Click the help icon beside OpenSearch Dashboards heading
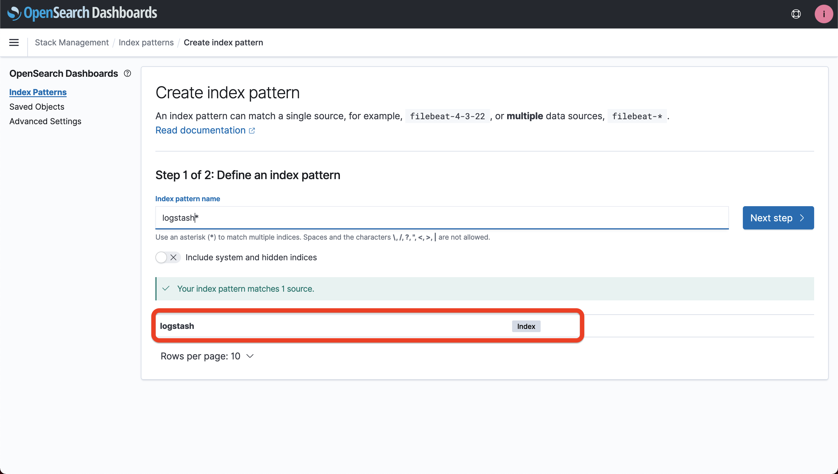The height and width of the screenshot is (474, 838). pos(127,74)
